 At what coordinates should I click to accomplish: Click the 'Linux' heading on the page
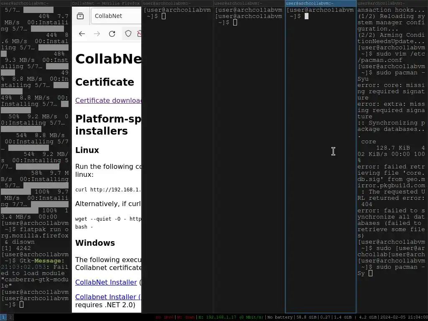click(x=87, y=150)
